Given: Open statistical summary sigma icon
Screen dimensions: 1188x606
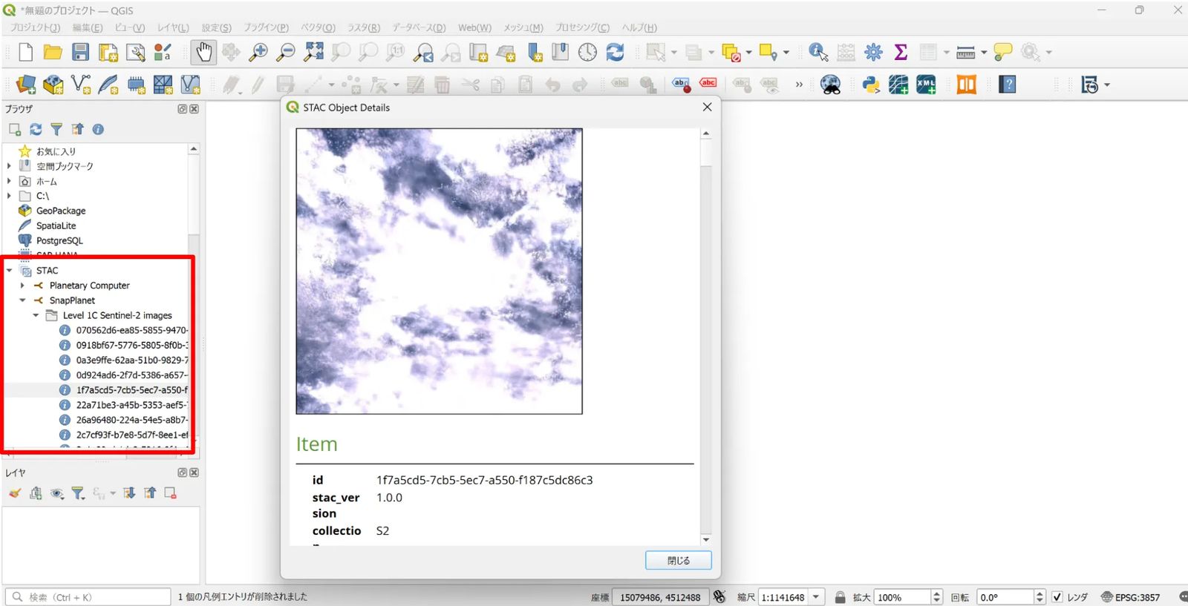Looking at the screenshot, I should click(901, 52).
